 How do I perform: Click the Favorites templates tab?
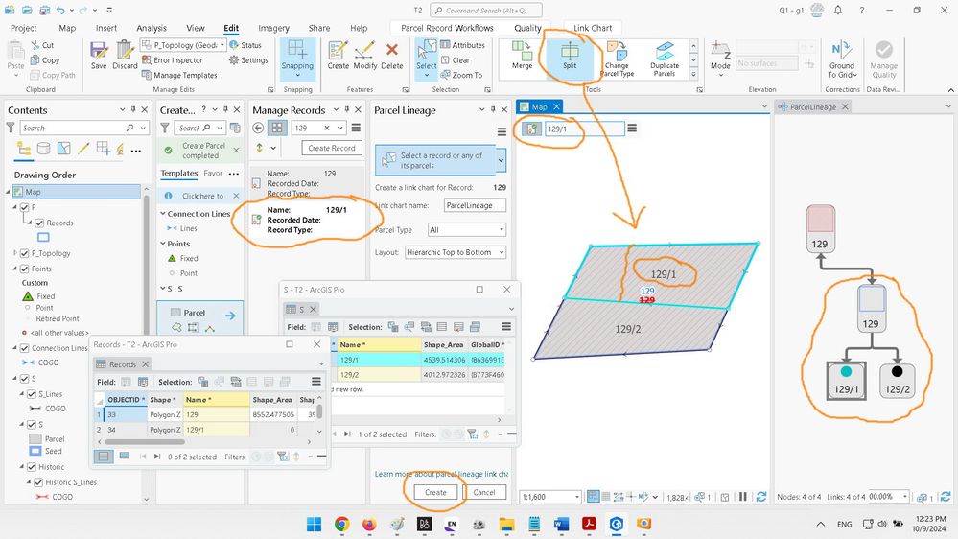213,174
